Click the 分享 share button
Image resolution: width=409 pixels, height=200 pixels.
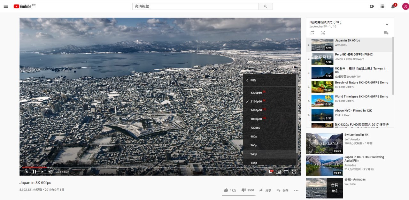[x=265, y=190]
